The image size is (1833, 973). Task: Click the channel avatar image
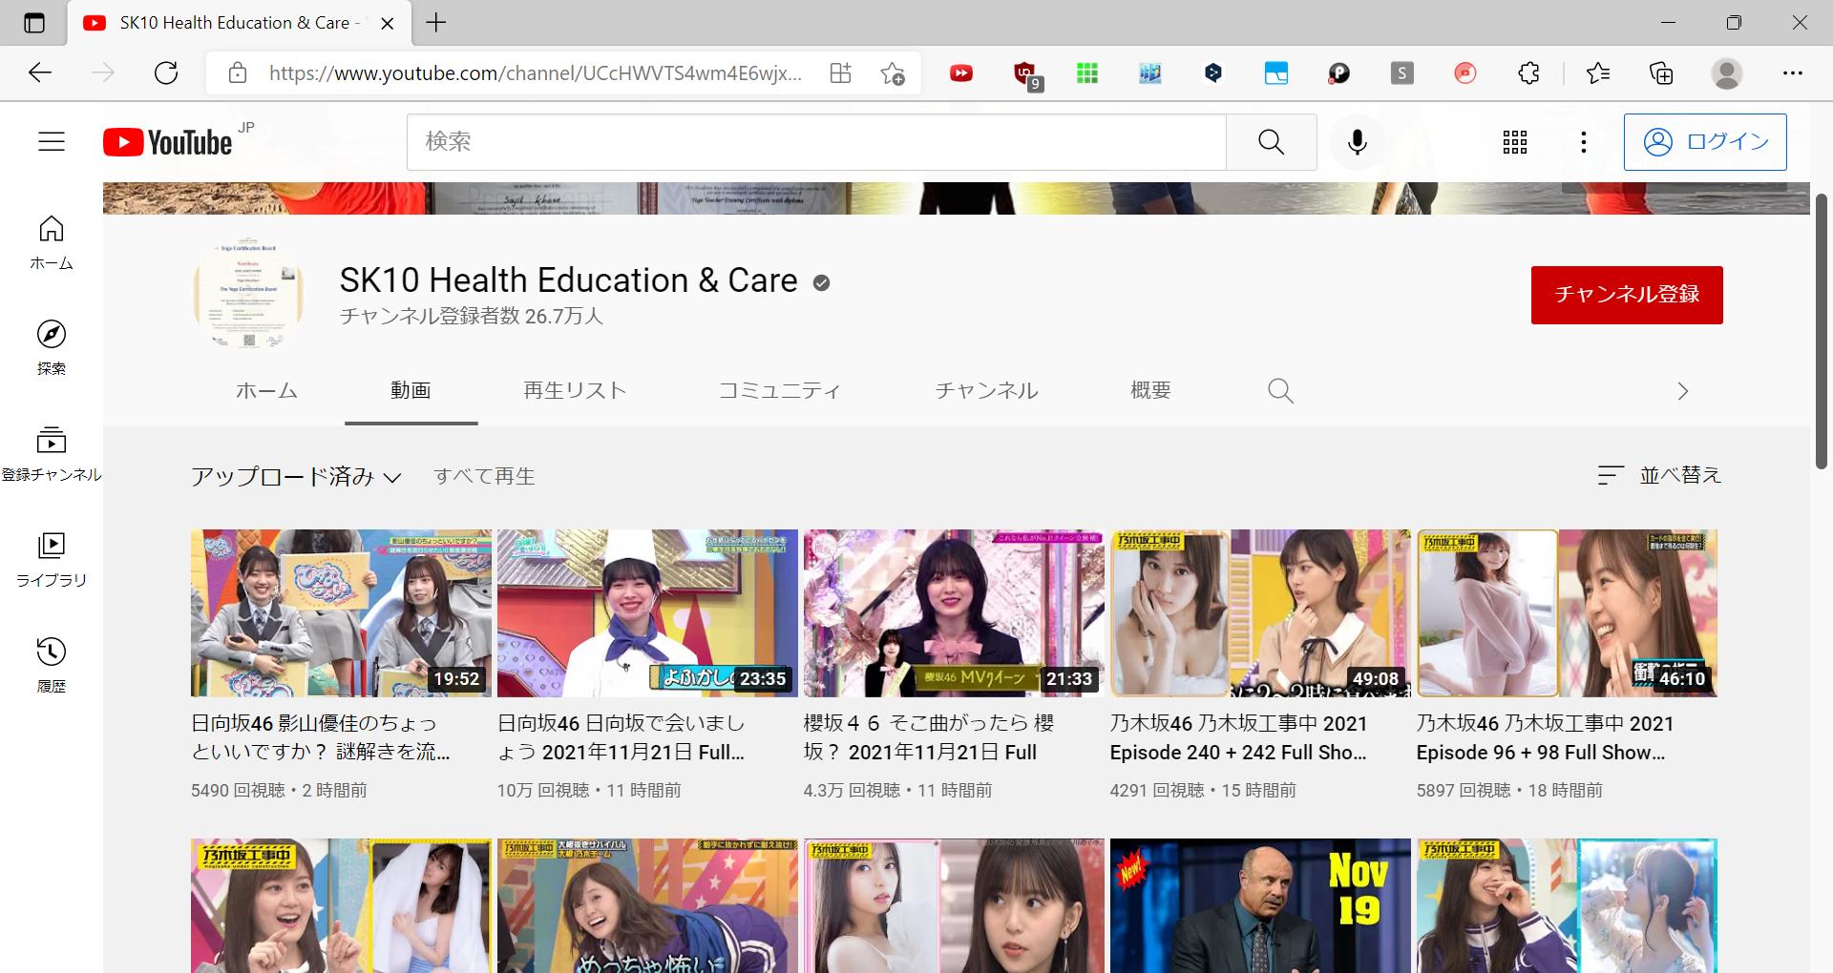coord(248,294)
